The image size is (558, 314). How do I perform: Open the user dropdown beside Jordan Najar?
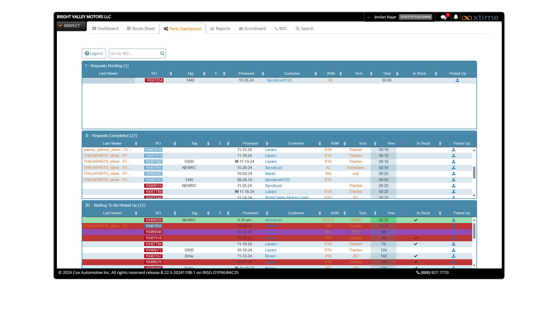click(369, 17)
